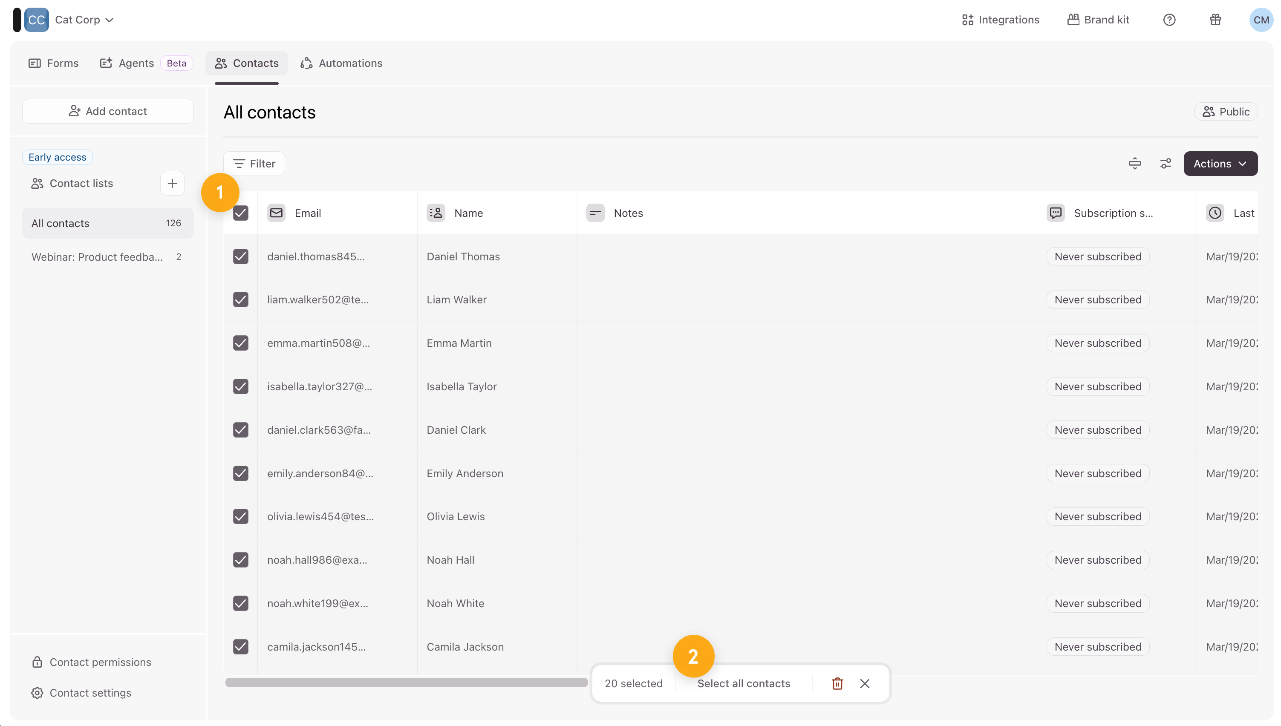Viewport: 1281px width, 726px height.
Task: Open the Cat Corp workspace dropdown
Action: click(x=84, y=20)
